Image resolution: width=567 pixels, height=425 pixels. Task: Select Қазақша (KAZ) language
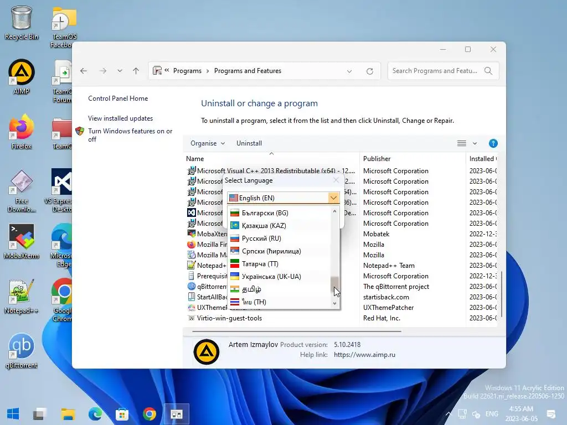(x=279, y=226)
